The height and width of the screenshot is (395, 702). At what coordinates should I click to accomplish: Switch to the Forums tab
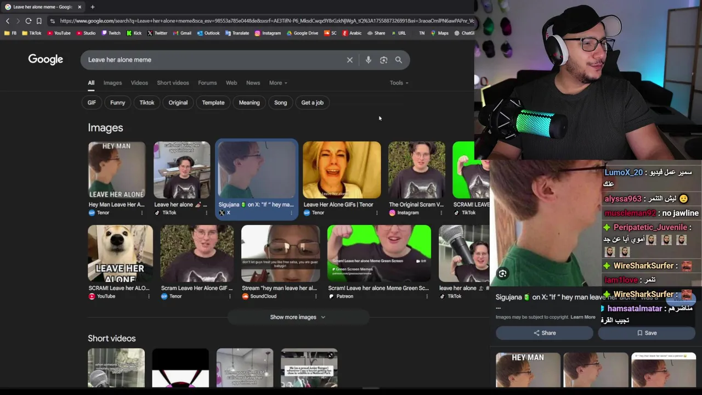pos(207,83)
